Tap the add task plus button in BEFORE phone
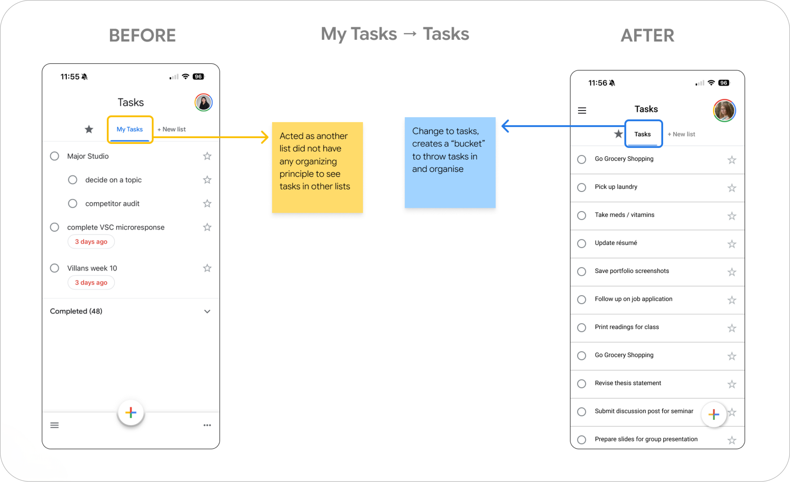This screenshot has height=482, width=790. tap(131, 413)
